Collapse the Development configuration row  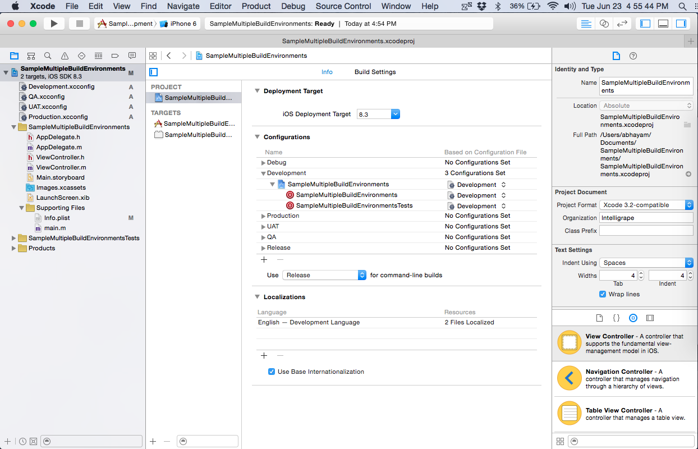(x=263, y=173)
